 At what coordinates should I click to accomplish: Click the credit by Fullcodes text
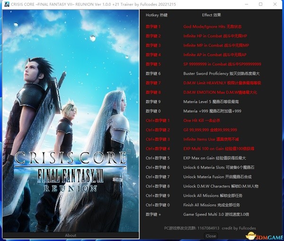pos(239,228)
